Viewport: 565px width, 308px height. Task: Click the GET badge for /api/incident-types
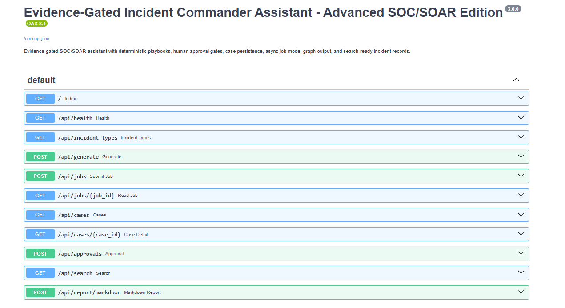point(40,137)
